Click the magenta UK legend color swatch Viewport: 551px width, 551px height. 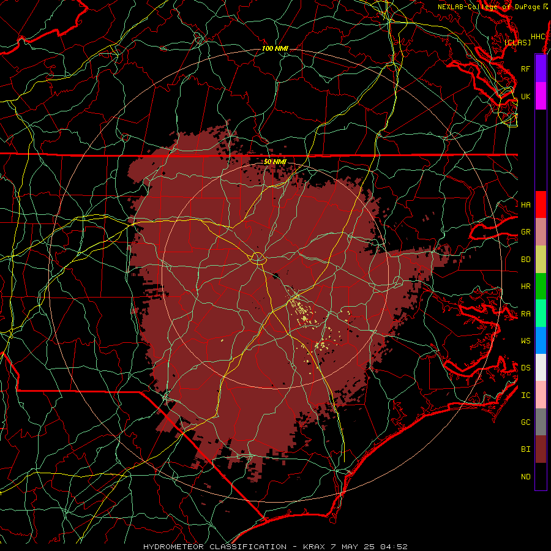click(541, 96)
